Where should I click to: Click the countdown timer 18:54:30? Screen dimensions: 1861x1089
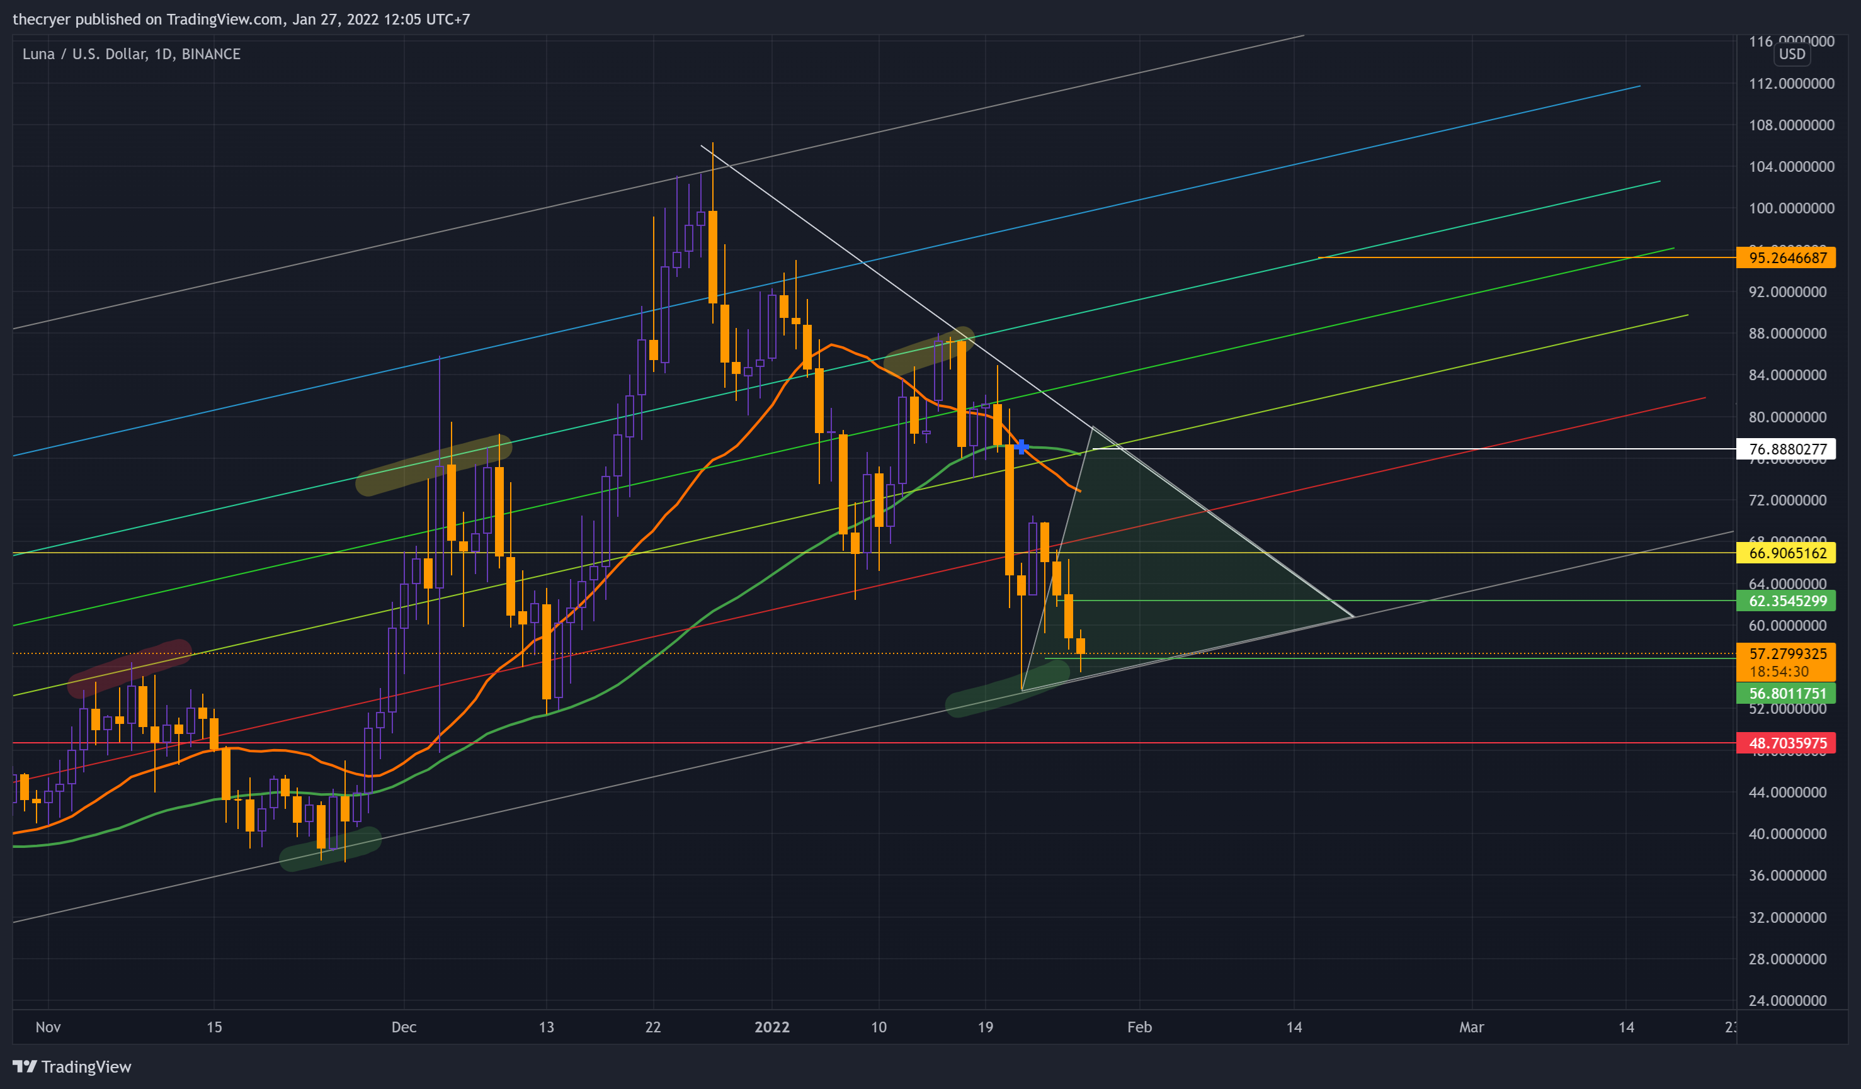coord(1778,672)
